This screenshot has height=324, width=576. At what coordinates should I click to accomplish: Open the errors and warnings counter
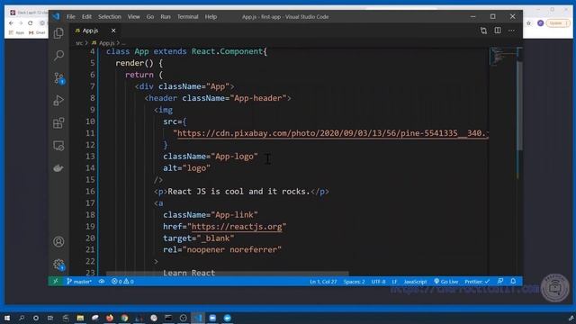click(122, 282)
